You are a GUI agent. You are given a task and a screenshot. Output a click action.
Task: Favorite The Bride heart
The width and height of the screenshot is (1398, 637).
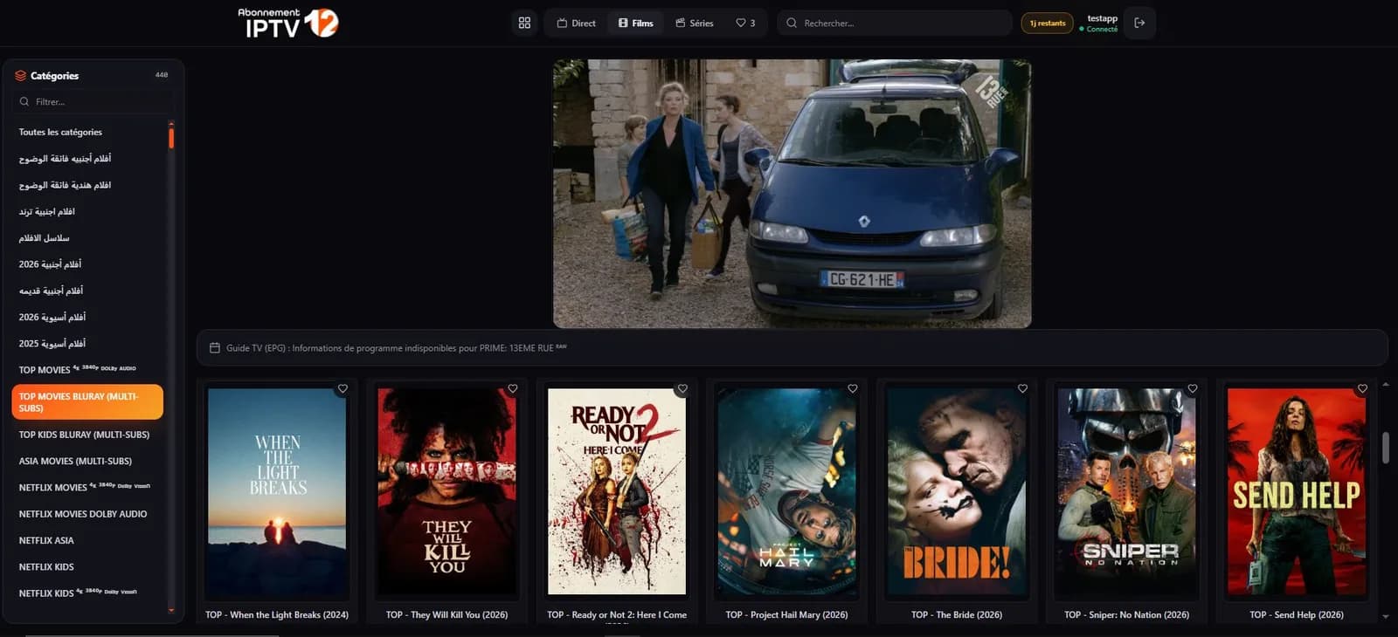[1022, 389]
